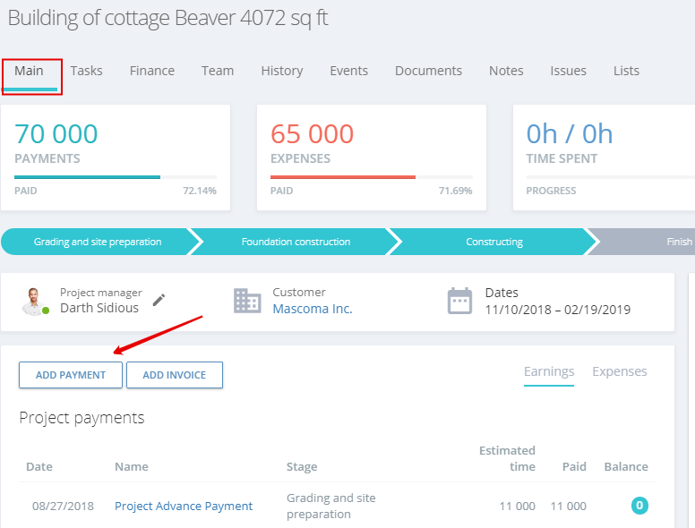695x528 pixels.
Task: Open the Events tab
Action: point(348,71)
